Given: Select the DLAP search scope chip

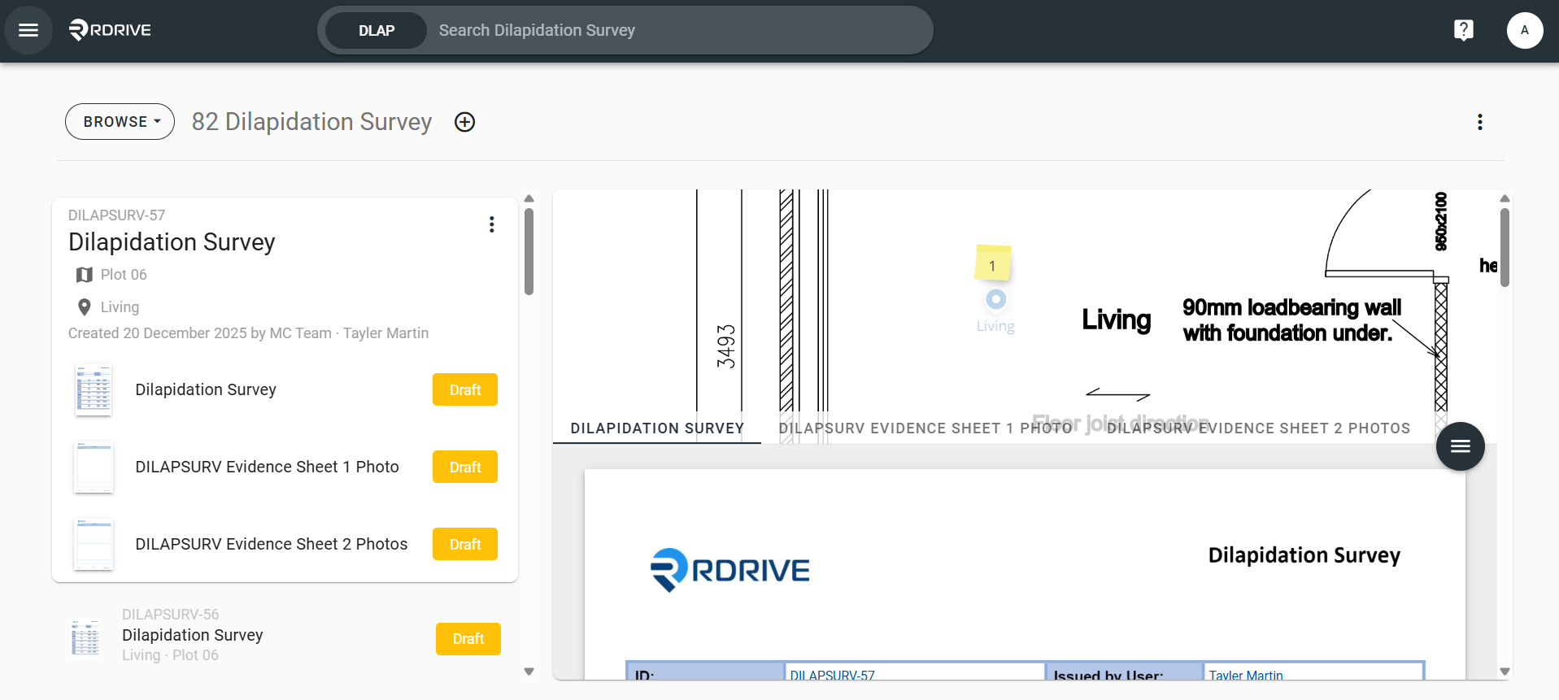Looking at the screenshot, I should click(x=377, y=30).
